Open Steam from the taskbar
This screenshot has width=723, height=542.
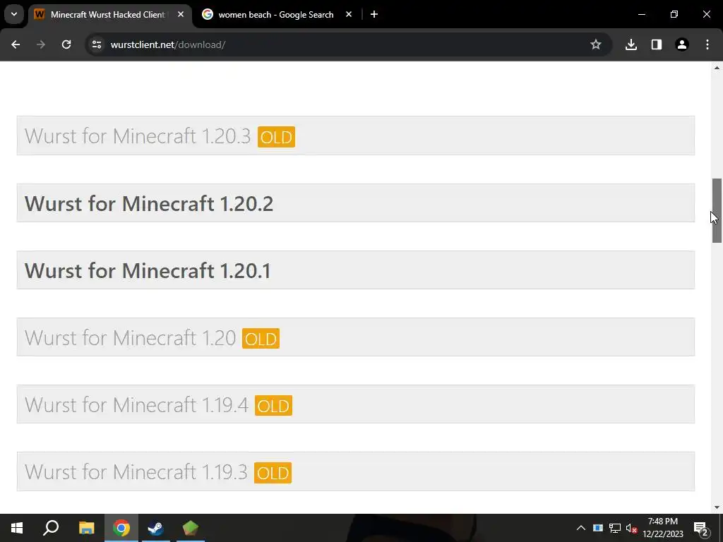[x=156, y=528]
